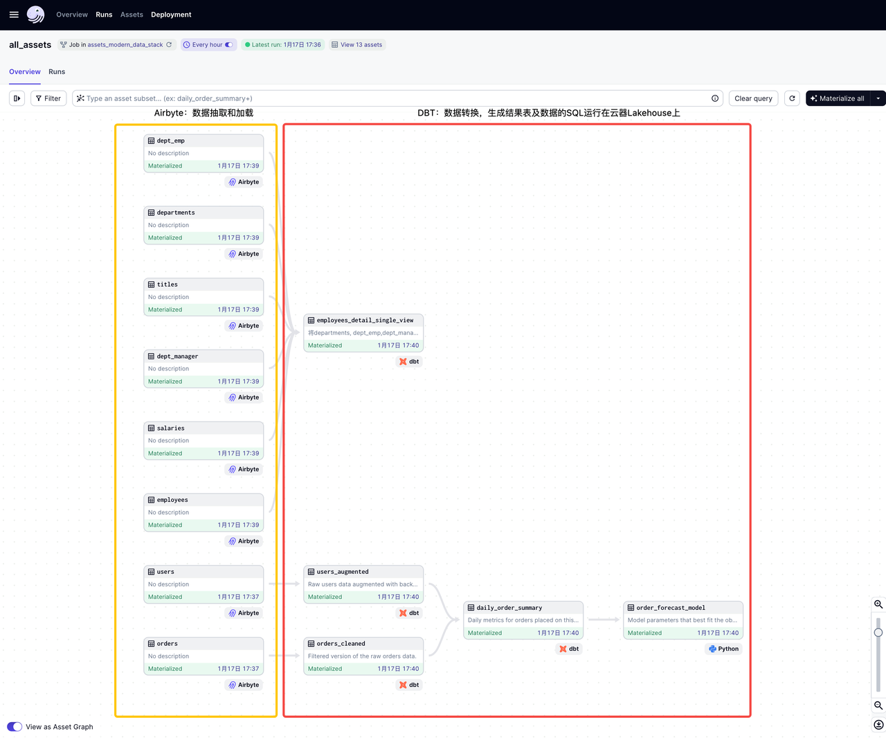The height and width of the screenshot is (738, 886).
Task: Click the Clear query button
Action: [753, 98]
